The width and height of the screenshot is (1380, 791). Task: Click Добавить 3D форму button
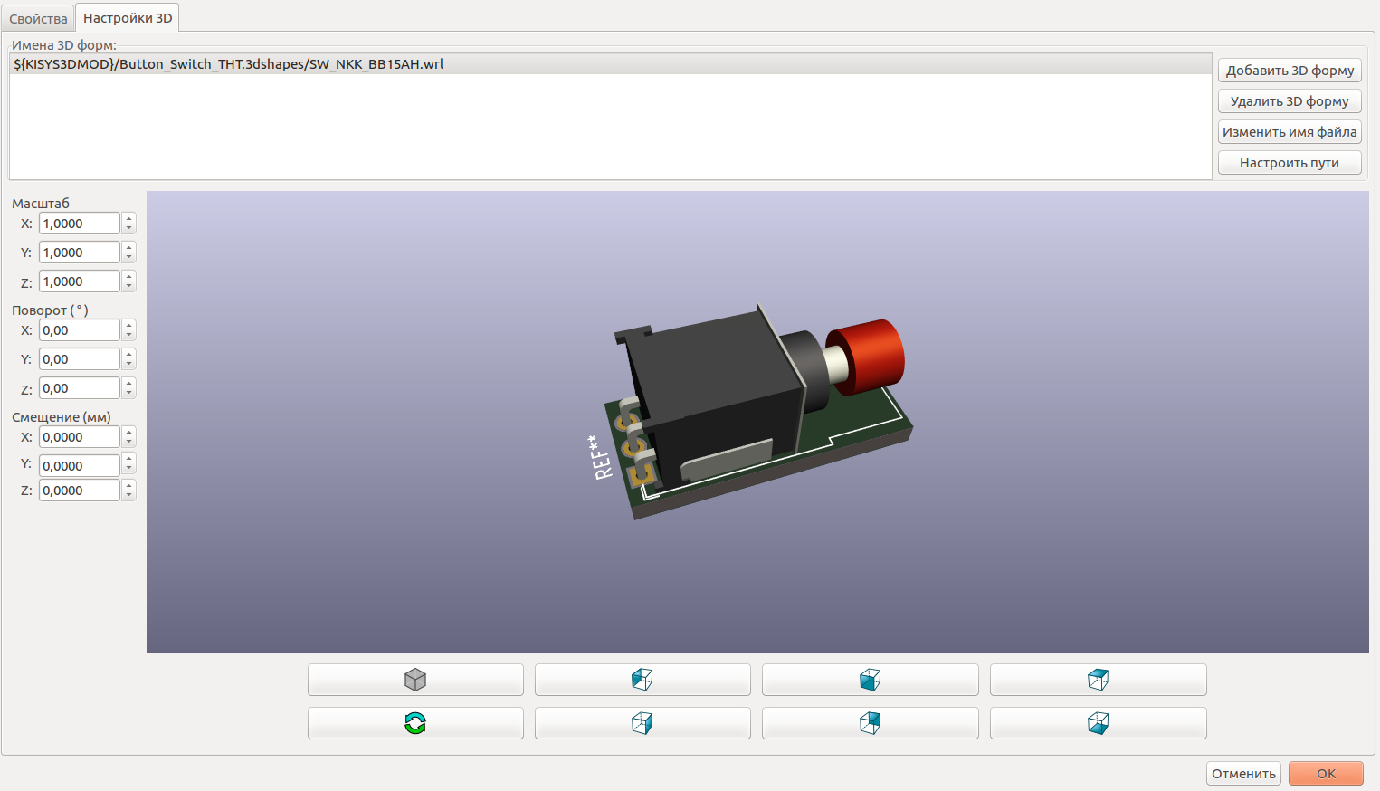1290,71
